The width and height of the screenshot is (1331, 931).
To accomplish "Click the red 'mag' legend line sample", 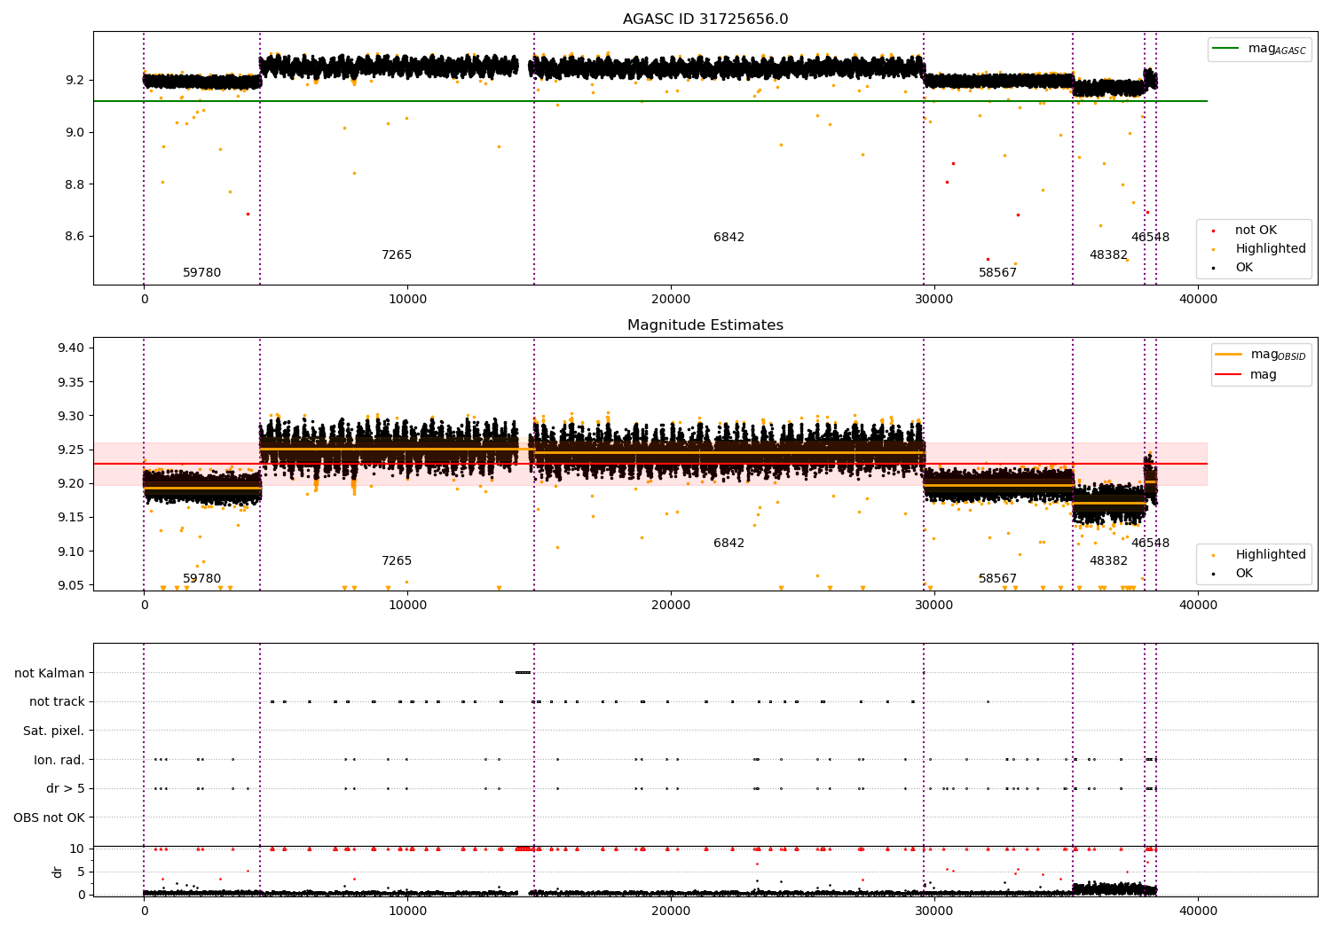I will (x=1228, y=375).
